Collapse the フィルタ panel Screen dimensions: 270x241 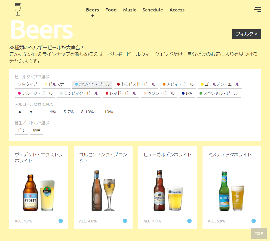pos(247,34)
